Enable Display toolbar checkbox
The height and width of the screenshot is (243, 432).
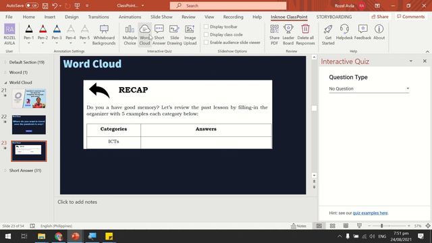[206, 27]
